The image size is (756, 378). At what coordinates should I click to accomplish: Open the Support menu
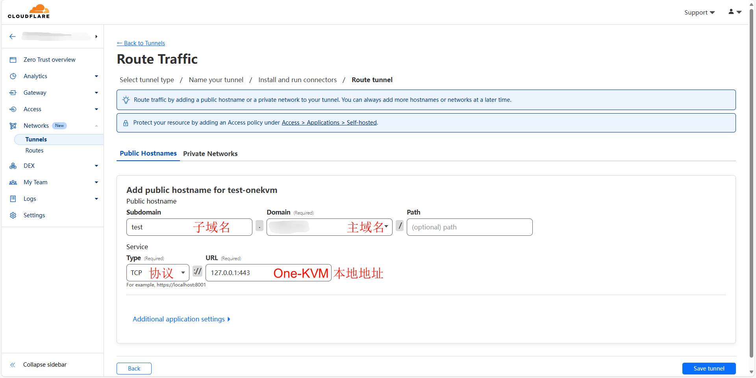tap(699, 13)
